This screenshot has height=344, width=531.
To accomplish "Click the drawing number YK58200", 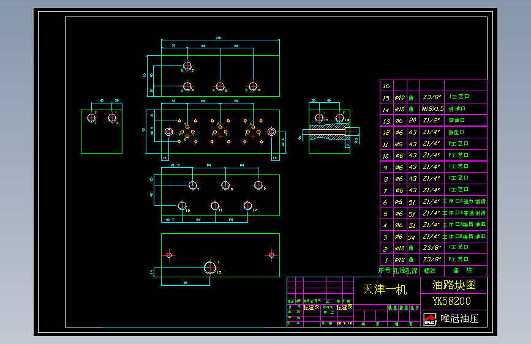I will (x=451, y=301).
